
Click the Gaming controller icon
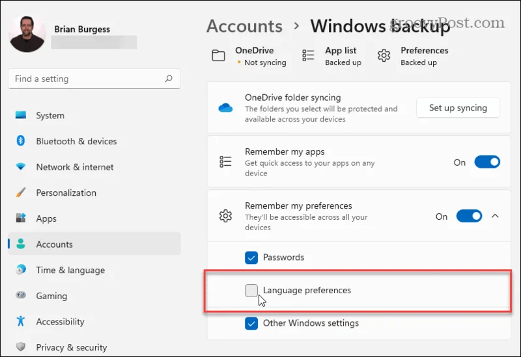pos(21,295)
